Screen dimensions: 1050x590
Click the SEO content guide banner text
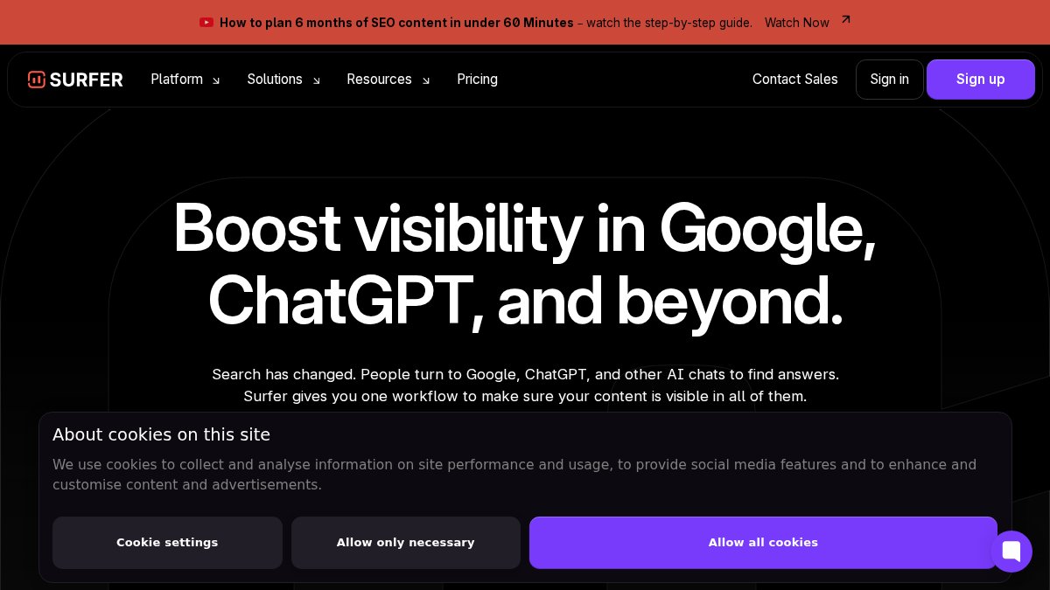tap(396, 23)
